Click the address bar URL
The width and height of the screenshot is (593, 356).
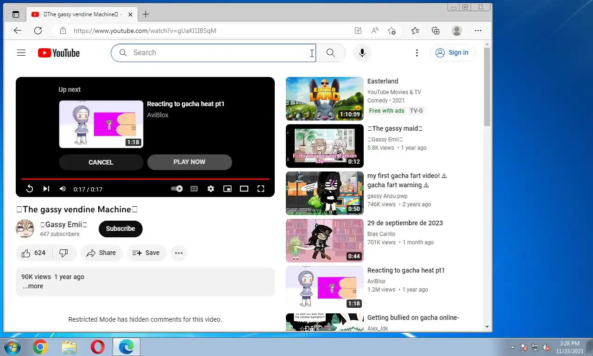point(145,31)
